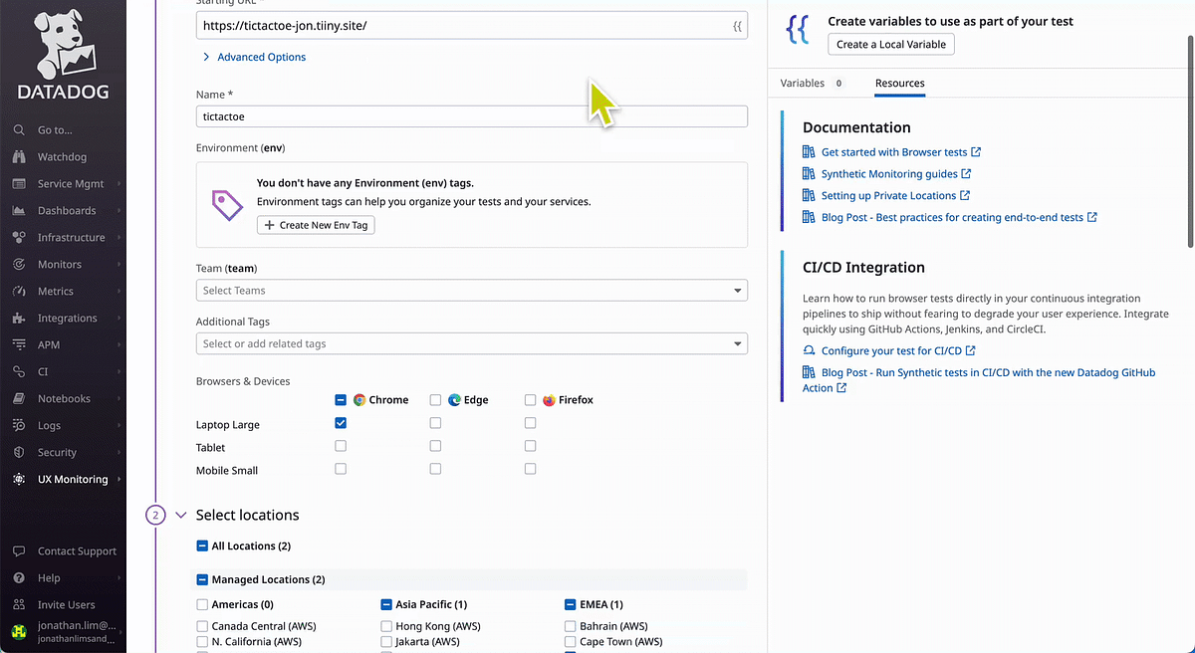
Task: Open the Watchdog menu item
Action: coord(62,157)
